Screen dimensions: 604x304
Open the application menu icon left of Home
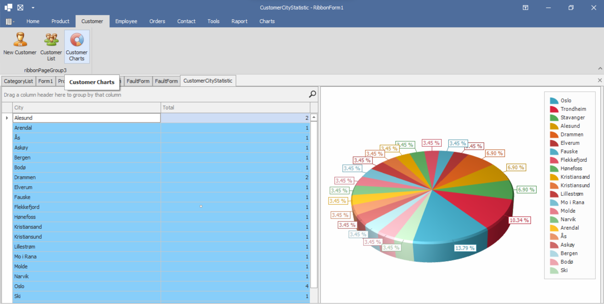click(x=9, y=21)
